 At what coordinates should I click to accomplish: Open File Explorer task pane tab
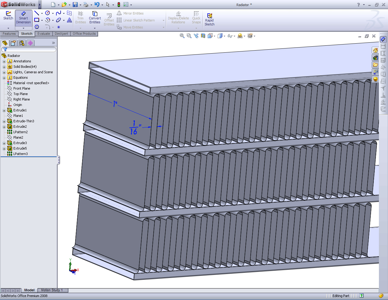point(375,65)
